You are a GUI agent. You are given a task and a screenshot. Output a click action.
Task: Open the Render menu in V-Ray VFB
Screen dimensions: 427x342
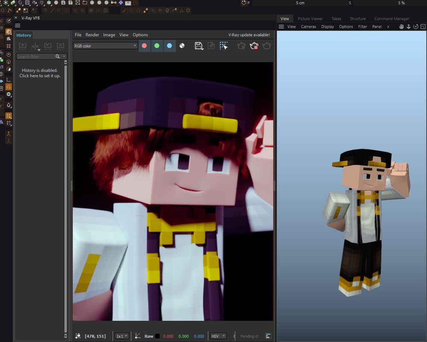[x=92, y=35]
